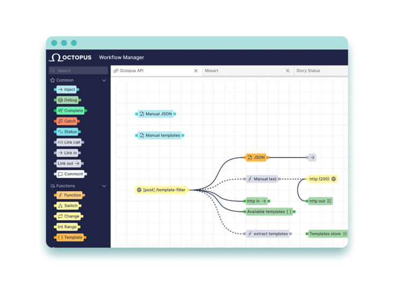Close the Octopus API tab

[x=196, y=71]
